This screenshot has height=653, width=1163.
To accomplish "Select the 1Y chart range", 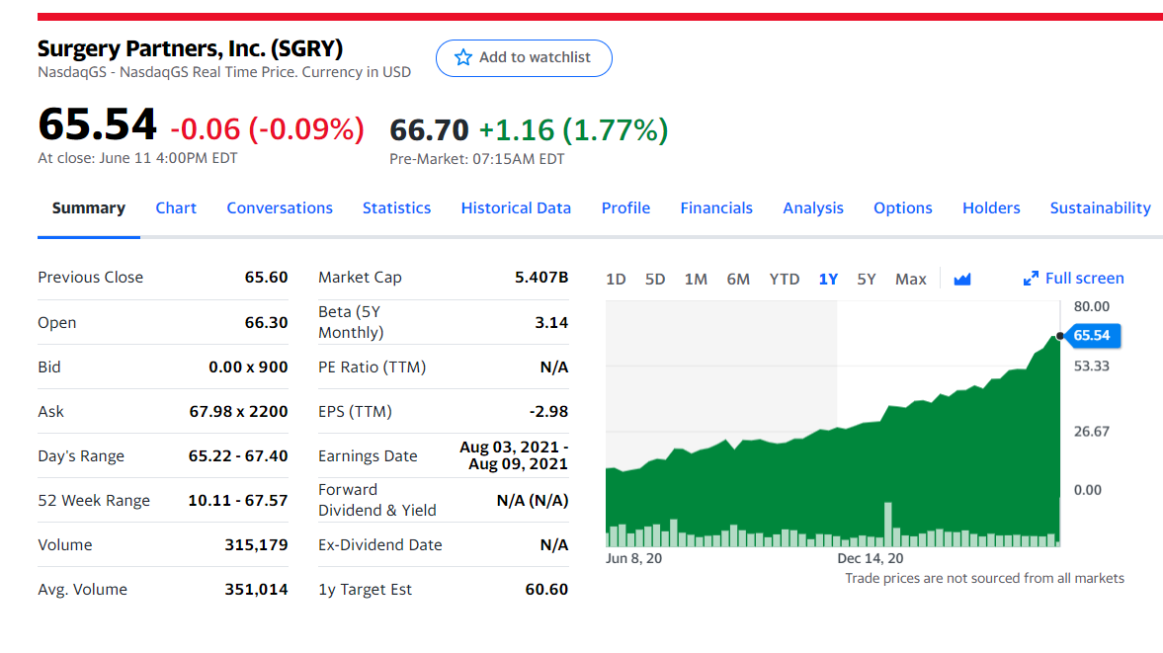I will [828, 280].
